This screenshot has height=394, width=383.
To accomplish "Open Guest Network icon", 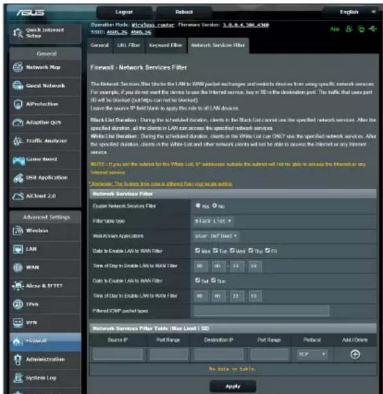I will click(18, 86).
